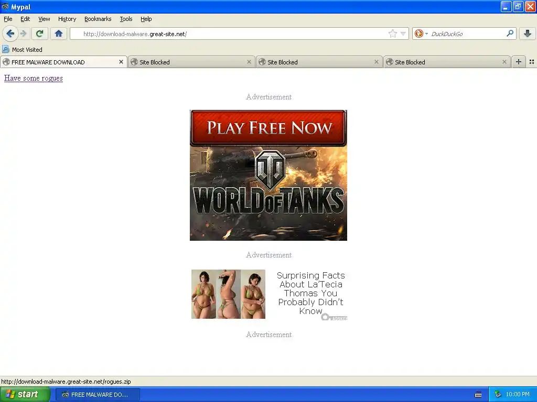Open the Edit menu
The width and height of the screenshot is (537, 402).
pos(25,19)
